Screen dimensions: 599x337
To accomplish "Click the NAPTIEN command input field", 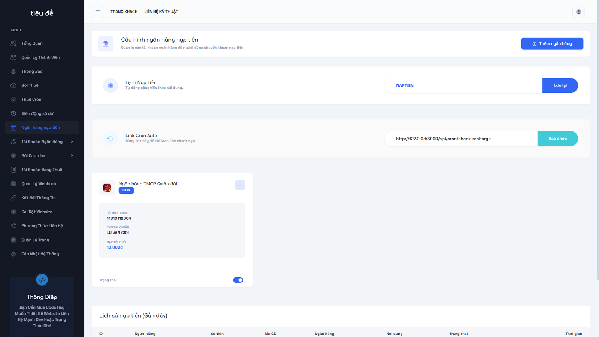I will (x=463, y=86).
